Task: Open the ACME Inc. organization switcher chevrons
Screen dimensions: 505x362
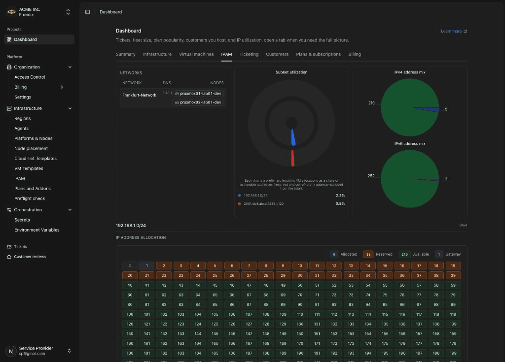Action: click(x=68, y=12)
